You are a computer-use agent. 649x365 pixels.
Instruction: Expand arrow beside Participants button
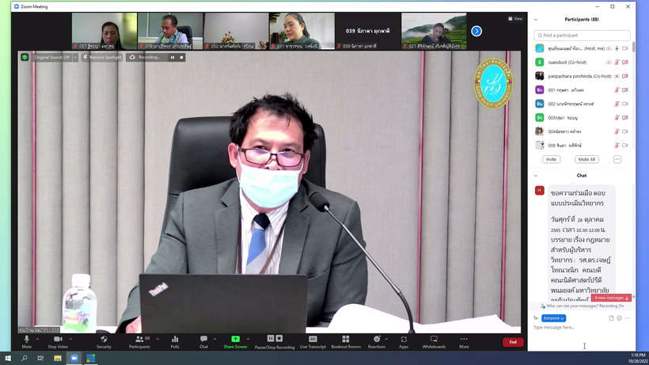158,339
